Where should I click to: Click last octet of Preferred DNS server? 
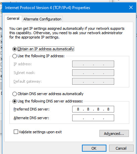click(x=108, y=109)
